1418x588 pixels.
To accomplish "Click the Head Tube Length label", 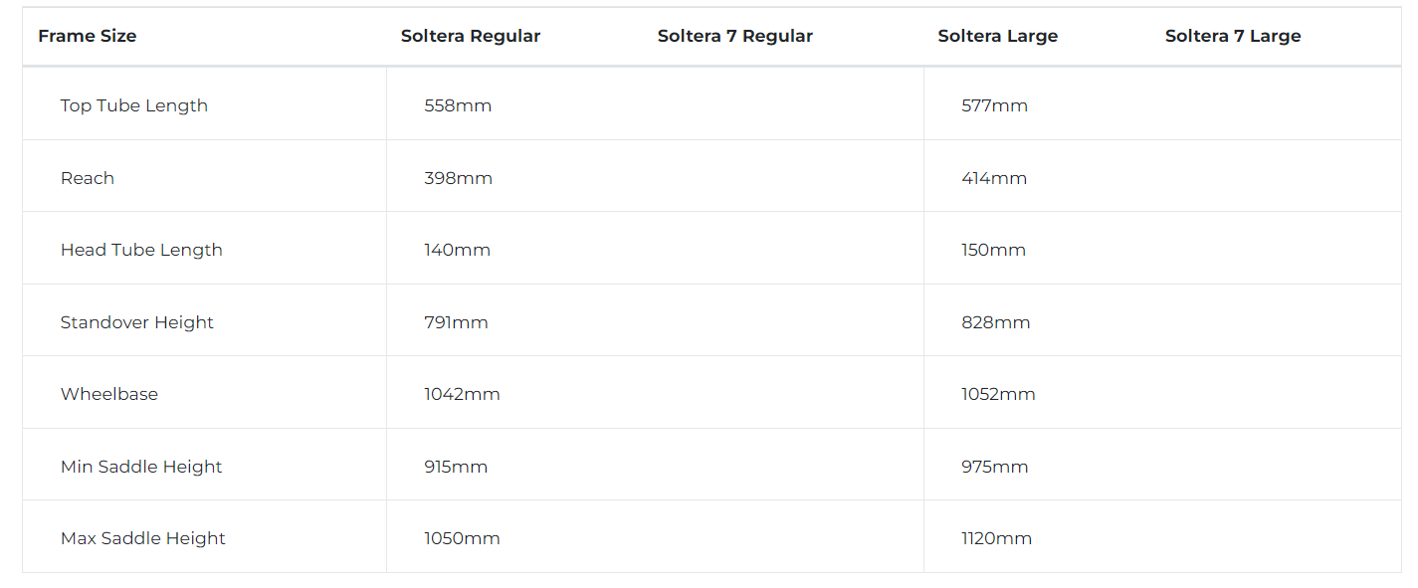I will click(141, 250).
